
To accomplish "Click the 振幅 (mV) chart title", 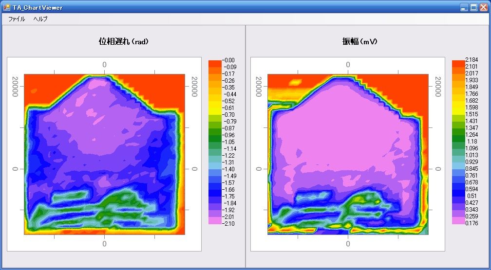I will click(x=360, y=41).
